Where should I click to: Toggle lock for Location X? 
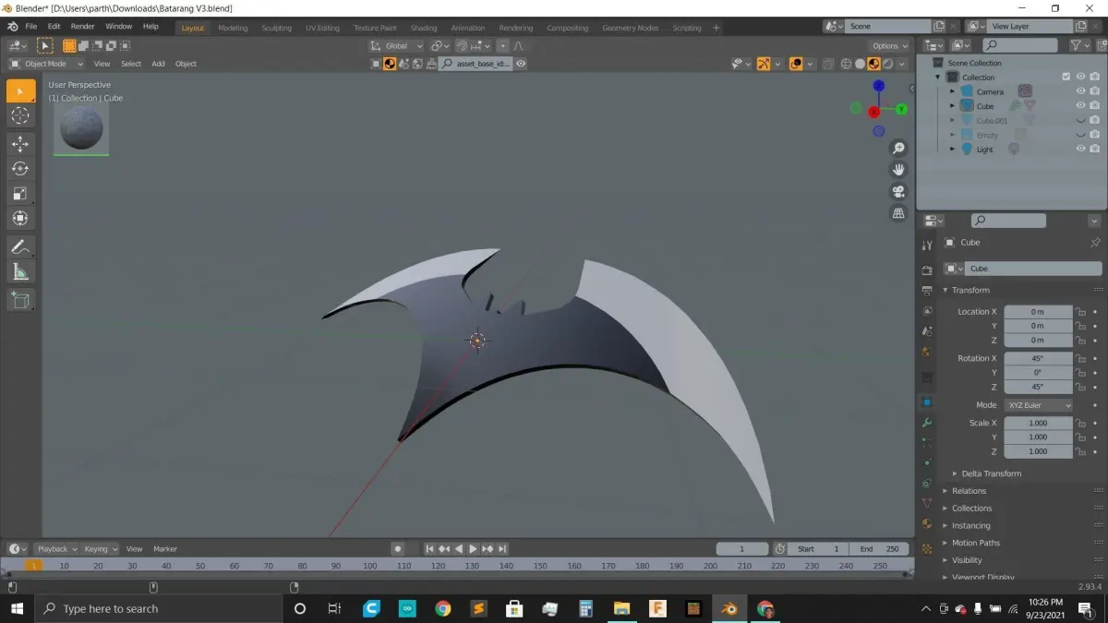point(1081,312)
